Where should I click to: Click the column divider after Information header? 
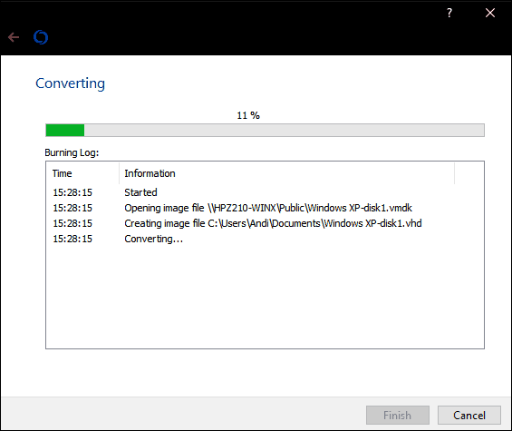pyautogui.click(x=454, y=173)
